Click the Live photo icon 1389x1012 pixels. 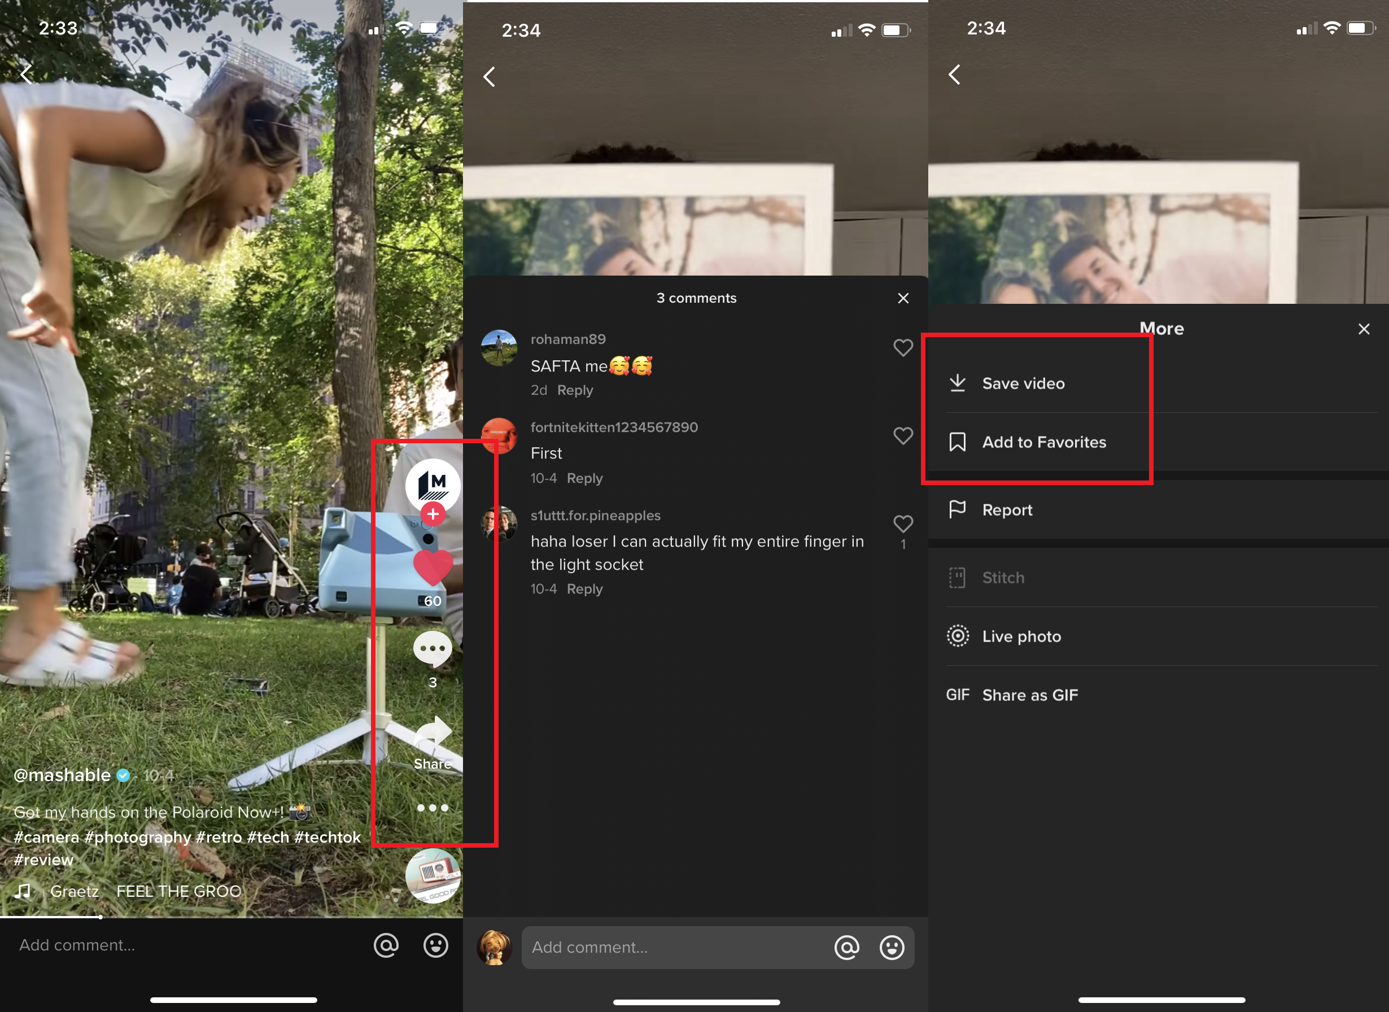click(x=954, y=636)
